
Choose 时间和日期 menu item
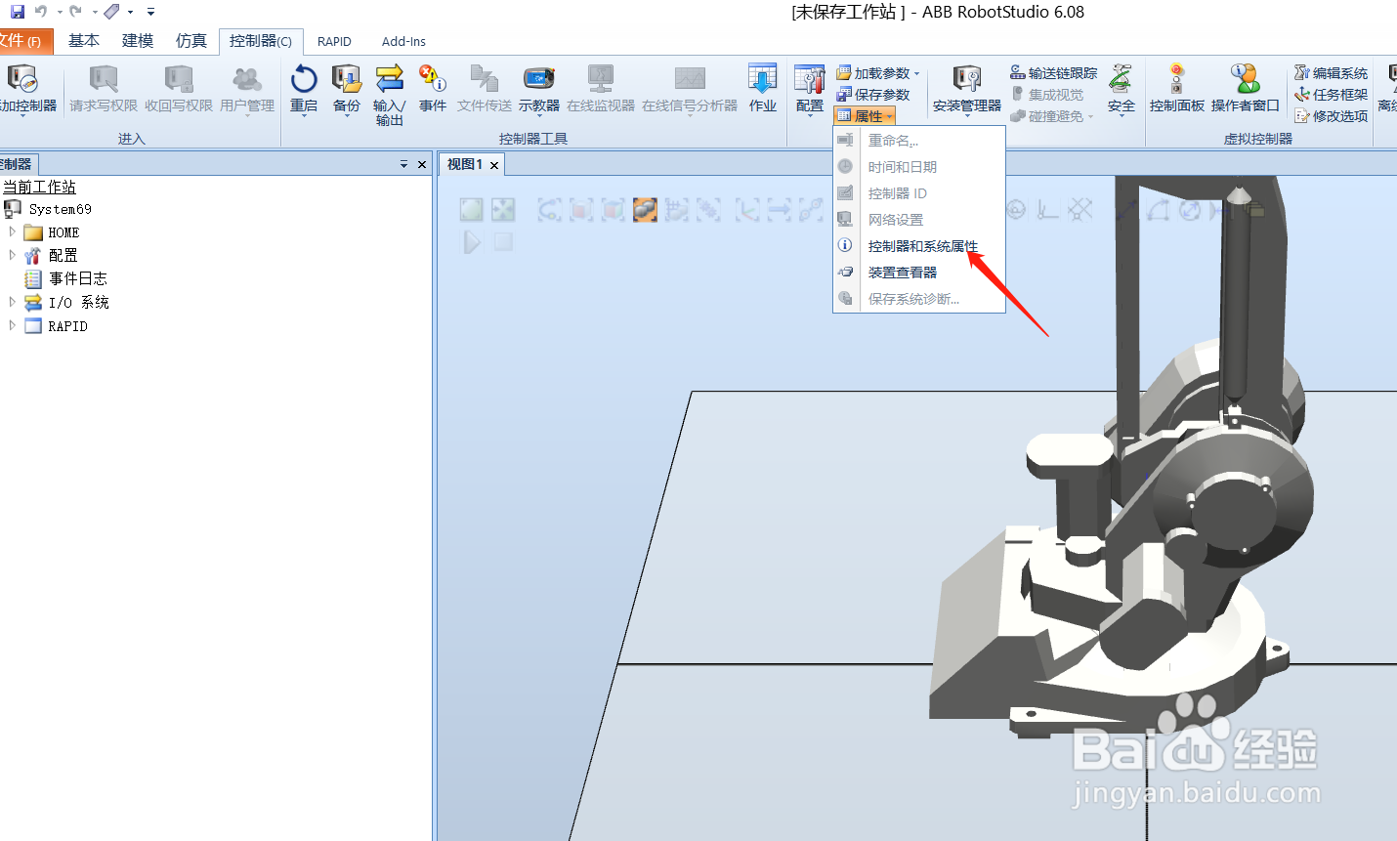(919, 167)
